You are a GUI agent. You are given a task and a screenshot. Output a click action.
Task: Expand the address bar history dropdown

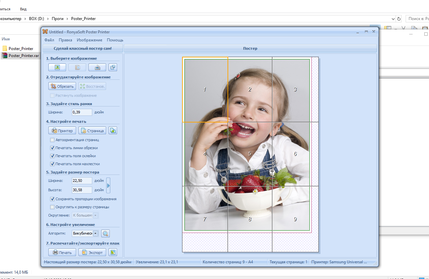[x=393, y=19]
